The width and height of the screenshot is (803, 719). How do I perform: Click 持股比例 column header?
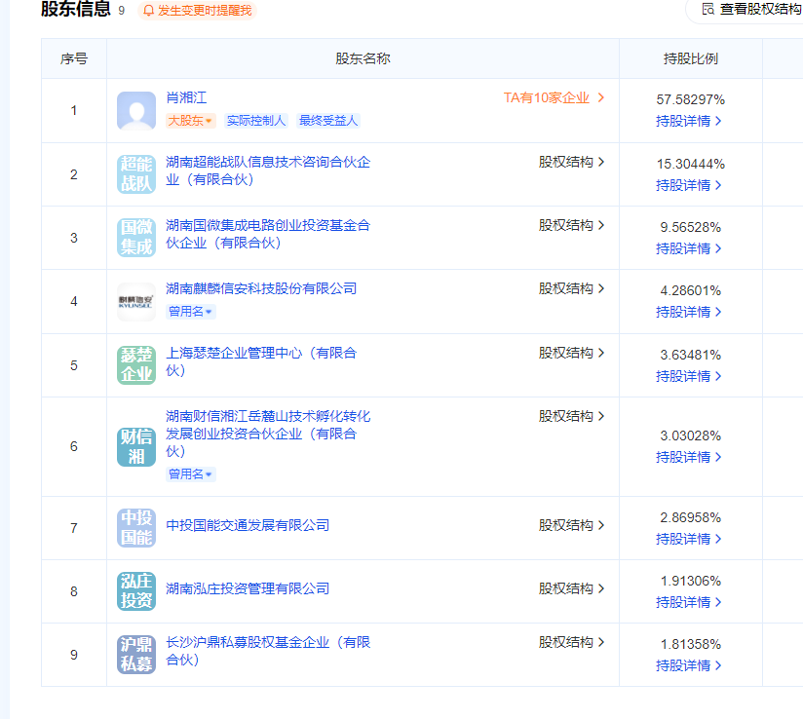click(690, 58)
